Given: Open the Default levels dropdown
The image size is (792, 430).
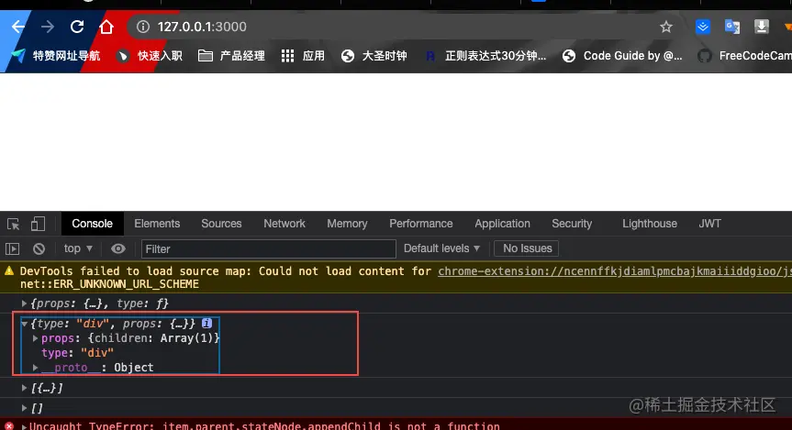Looking at the screenshot, I should click(441, 248).
